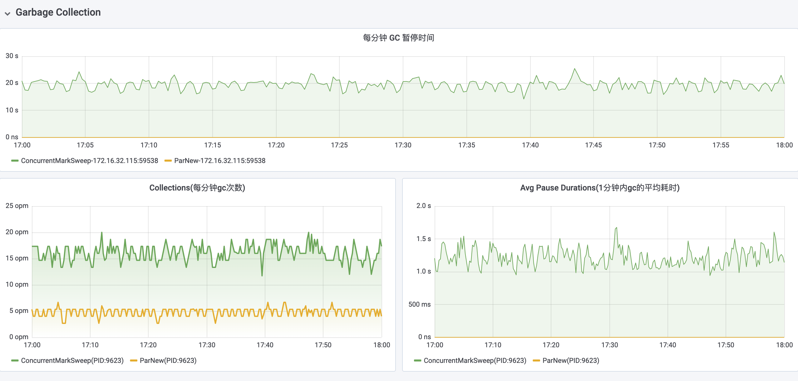Toggle ParNew(PID:9623) in Collections legend
The height and width of the screenshot is (381, 798).
pyautogui.click(x=168, y=360)
